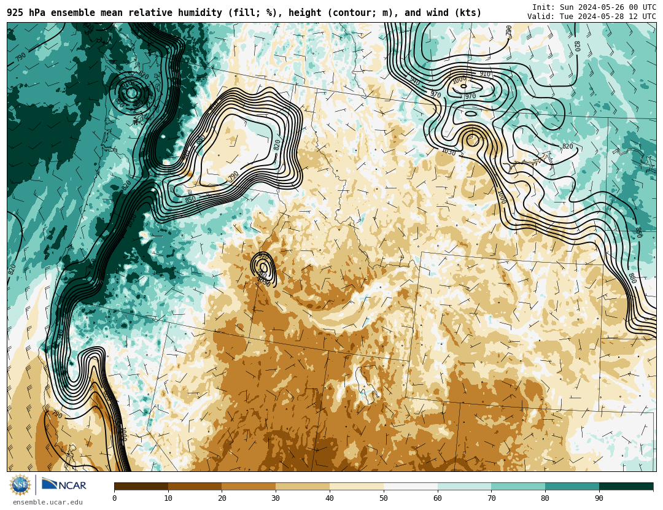Click the 70-80 teal colorbar swatch
The width and height of the screenshot is (663, 510).
point(518,486)
